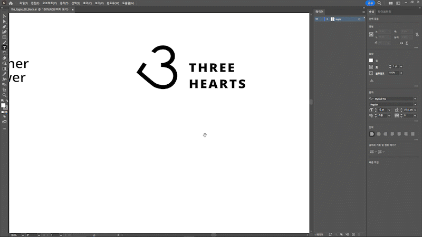Swap fill and stroke in toolbar
The width and height of the screenshot is (422, 237).
[7, 101]
